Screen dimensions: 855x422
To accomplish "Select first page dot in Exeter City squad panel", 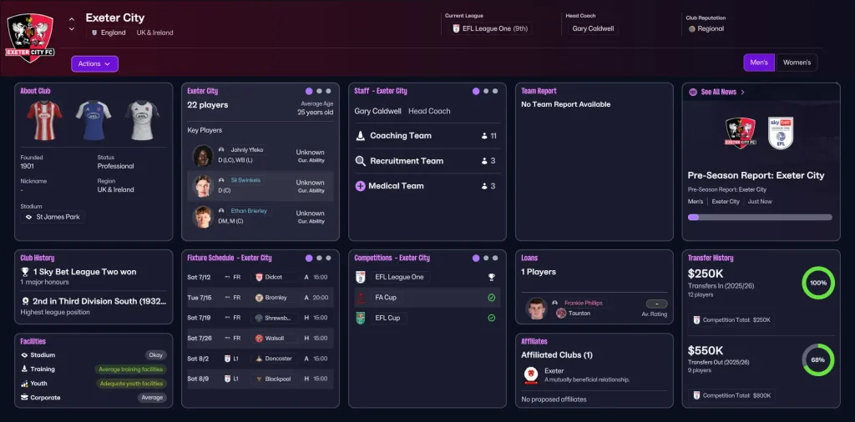I will pyautogui.click(x=309, y=92).
